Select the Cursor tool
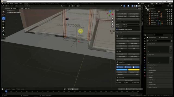The image size is (174, 97). [4, 15]
